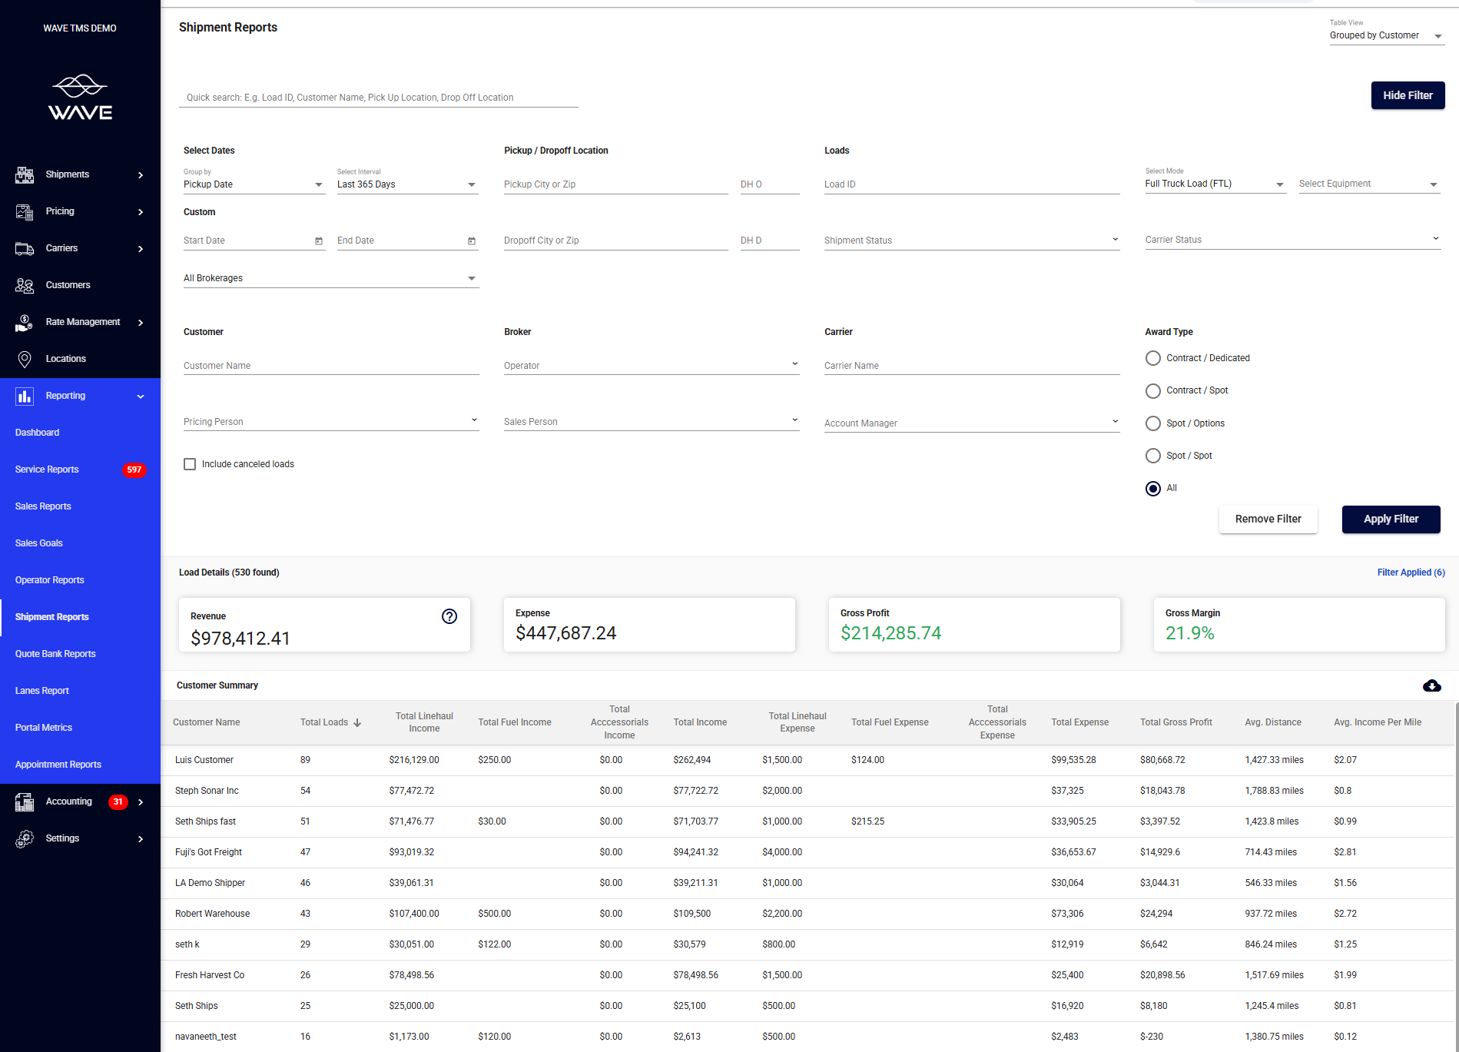This screenshot has height=1052, width=1459.
Task: Choose the Spot / Spot radio option
Action: [x=1152, y=456]
